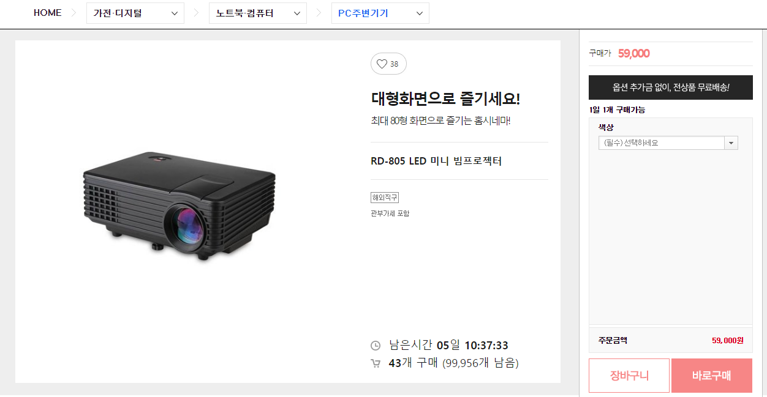Click the free shipping banner 전상품 무료배송
Image resolution: width=767 pixels, height=397 pixels.
pyautogui.click(x=671, y=87)
